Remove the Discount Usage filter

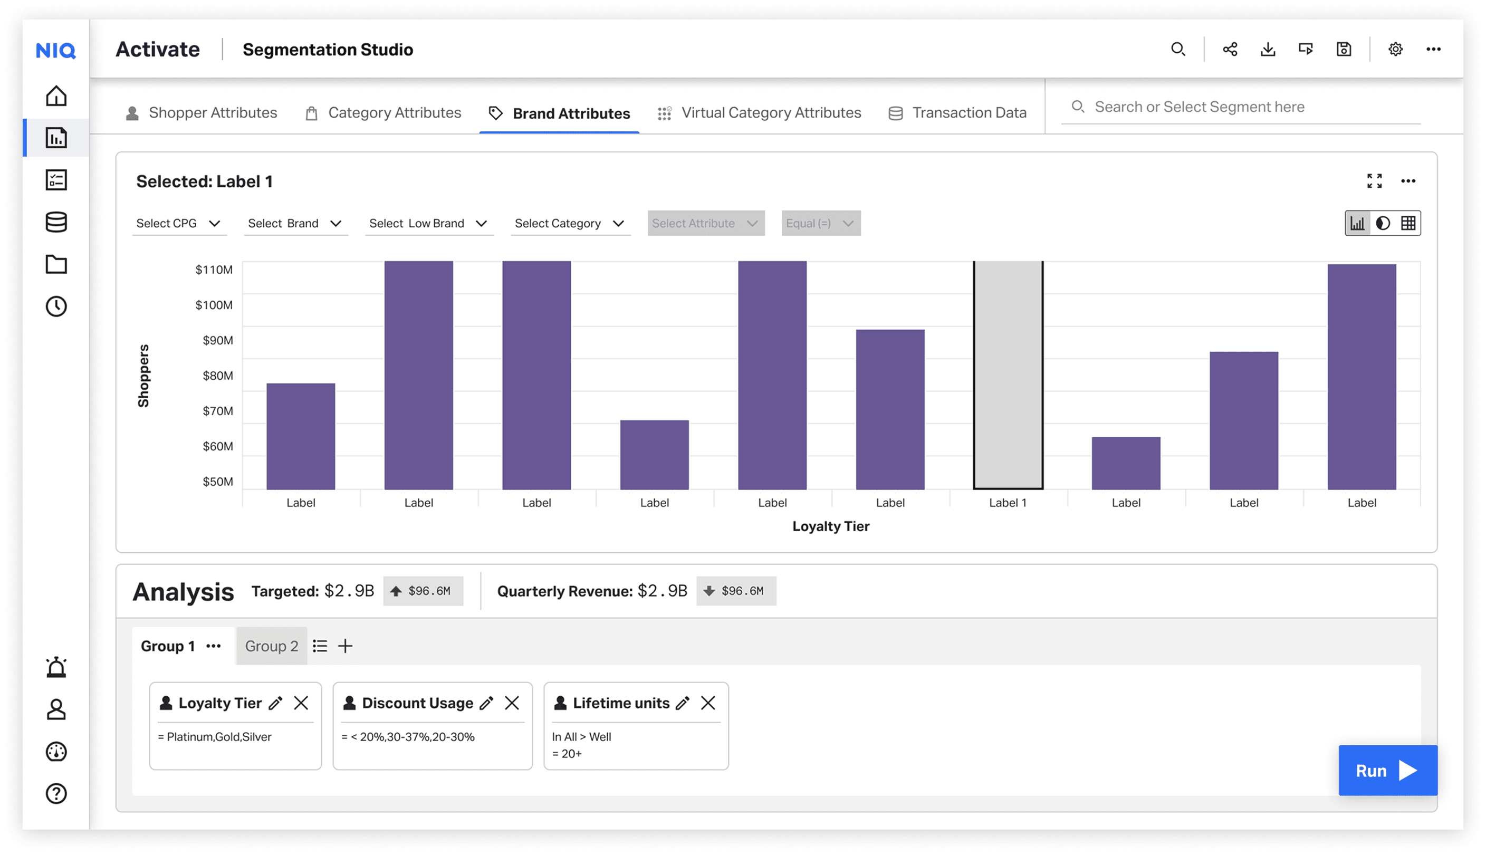click(x=512, y=703)
